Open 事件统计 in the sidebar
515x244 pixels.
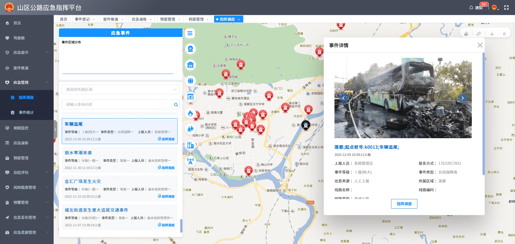(26, 112)
